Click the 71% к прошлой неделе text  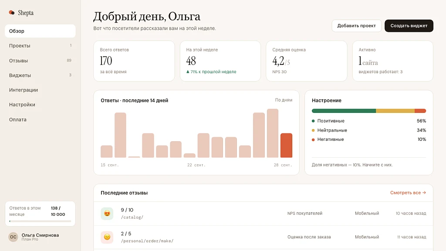pos(213,72)
